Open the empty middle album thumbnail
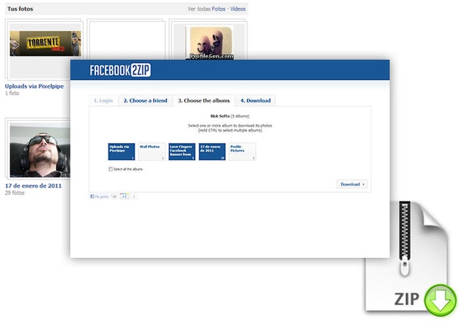This screenshot has width=460, height=328. point(127,40)
